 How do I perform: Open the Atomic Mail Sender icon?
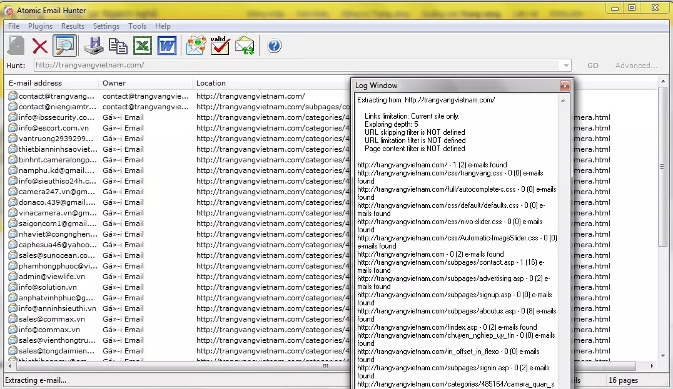point(196,46)
